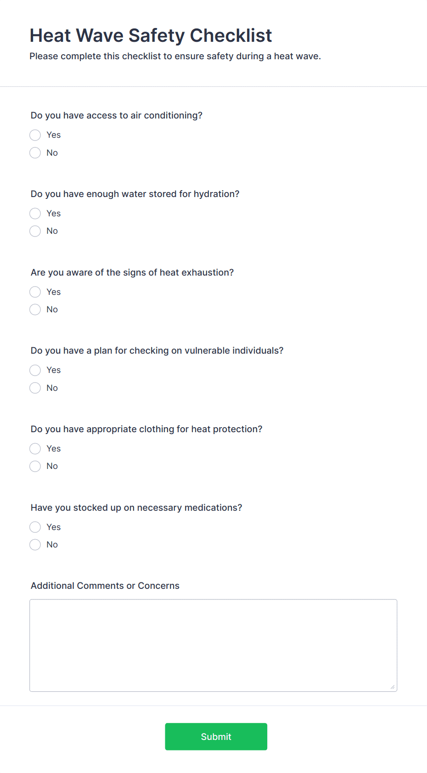The width and height of the screenshot is (427, 773).
Task: Click the checklist description subtitle text
Action: pyautogui.click(x=175, y=56)
